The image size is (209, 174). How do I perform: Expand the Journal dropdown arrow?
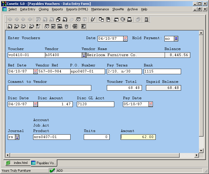click(17, 137)
